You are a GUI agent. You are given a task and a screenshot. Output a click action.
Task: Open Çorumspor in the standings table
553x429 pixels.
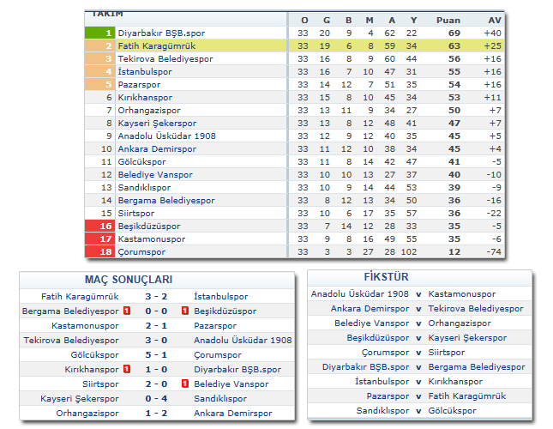click(x=142, y=252)
